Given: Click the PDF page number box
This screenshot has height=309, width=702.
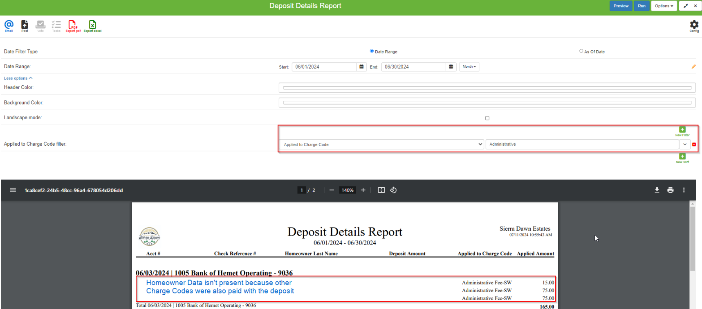Looking at the screenshot, I should [301, 190].
